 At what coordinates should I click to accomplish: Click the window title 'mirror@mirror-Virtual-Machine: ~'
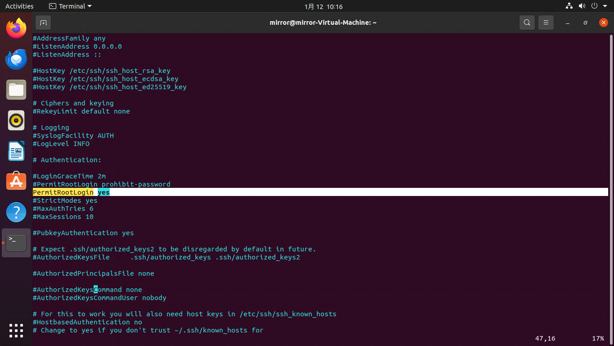click(x=323, y=23)
